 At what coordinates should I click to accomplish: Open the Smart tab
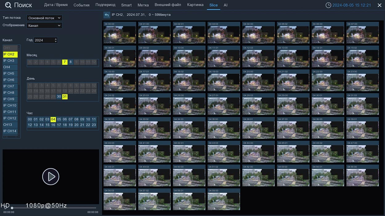(126, 5)
